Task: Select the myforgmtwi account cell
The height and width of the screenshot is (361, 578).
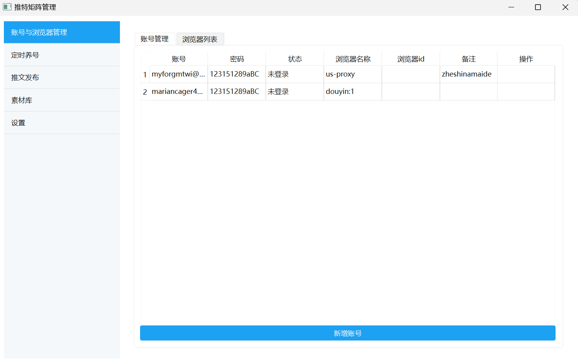Action: coord(178,74)
